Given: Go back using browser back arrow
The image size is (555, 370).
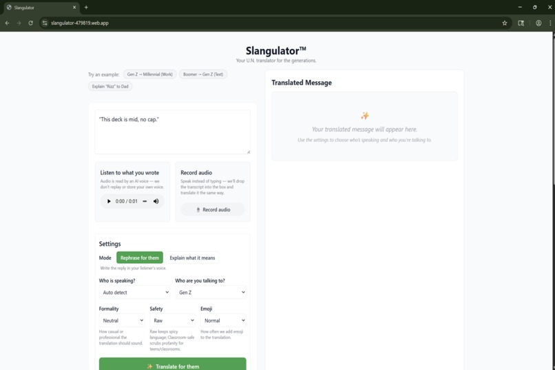Looking at the screenshot, I should [x=7, y=23].
